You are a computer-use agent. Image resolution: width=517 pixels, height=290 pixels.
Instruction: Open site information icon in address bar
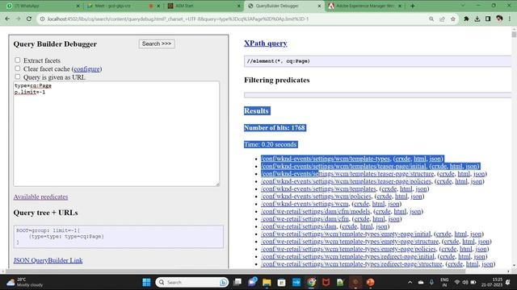click(42, 19)
